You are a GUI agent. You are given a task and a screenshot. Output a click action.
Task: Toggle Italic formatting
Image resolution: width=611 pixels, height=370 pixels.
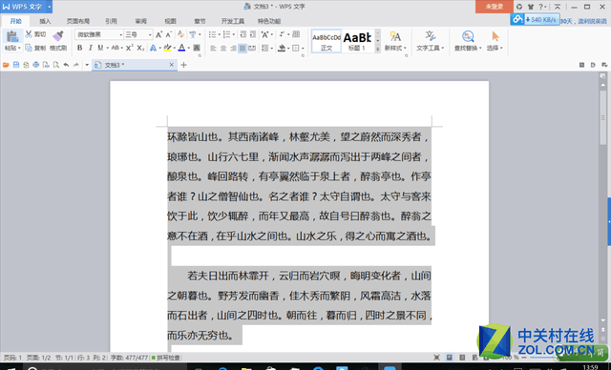coord(90,48)
